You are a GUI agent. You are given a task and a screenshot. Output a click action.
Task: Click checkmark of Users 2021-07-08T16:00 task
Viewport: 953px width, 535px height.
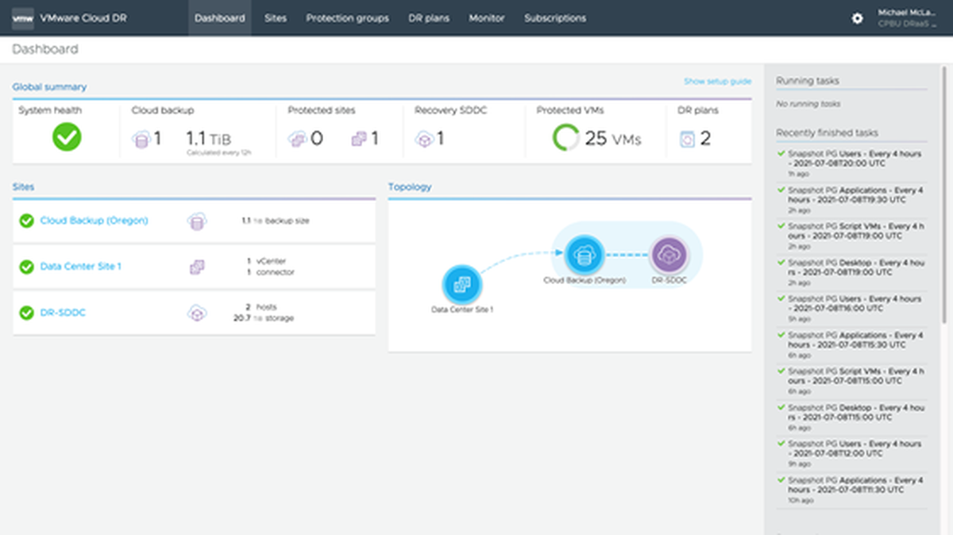pos(781,299)
